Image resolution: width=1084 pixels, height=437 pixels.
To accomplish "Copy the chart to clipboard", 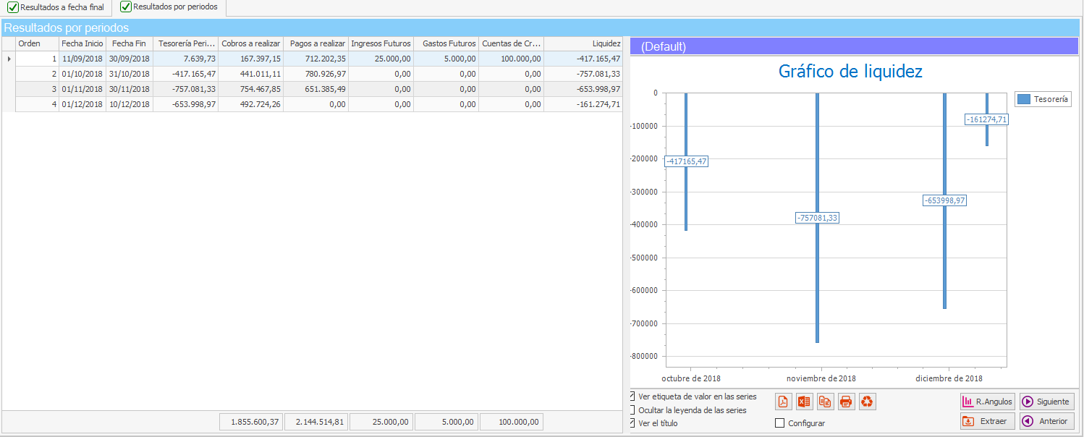I will [825, 402].
